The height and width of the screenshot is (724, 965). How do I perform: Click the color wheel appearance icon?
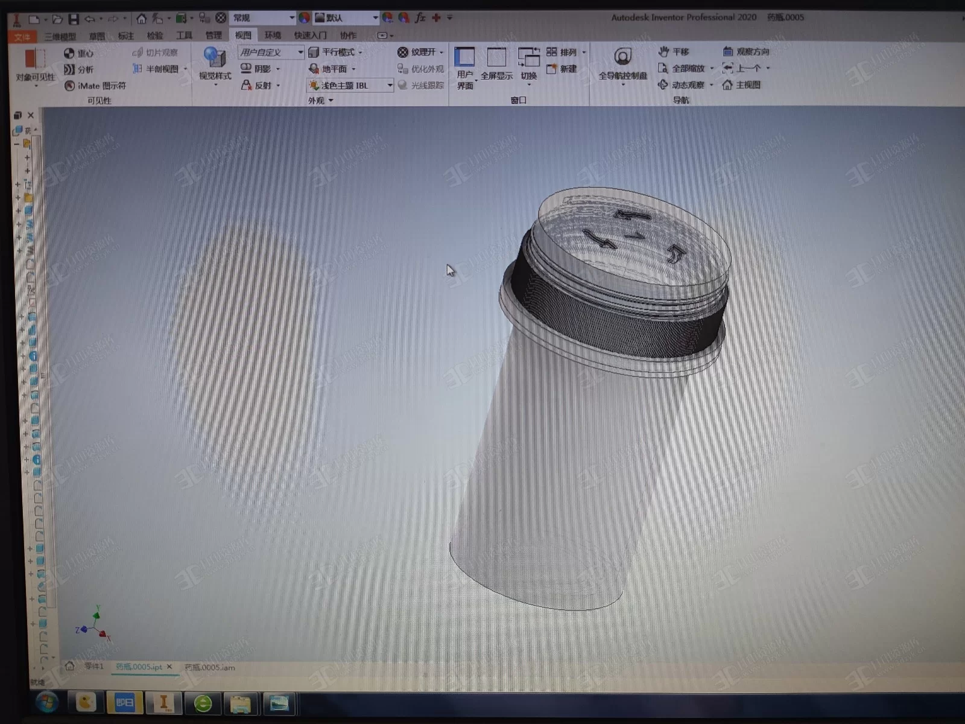tap(304, 18)
